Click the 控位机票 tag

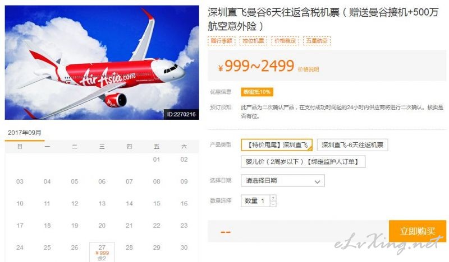coord(253,41)
